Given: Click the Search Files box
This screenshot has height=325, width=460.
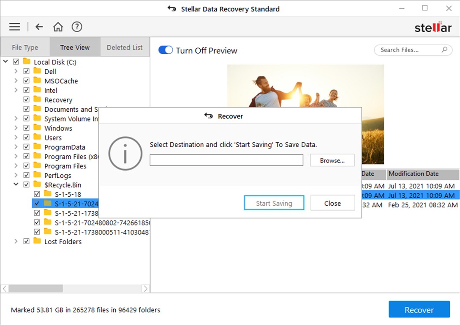Looking at the screenshot, I should 413,50.
